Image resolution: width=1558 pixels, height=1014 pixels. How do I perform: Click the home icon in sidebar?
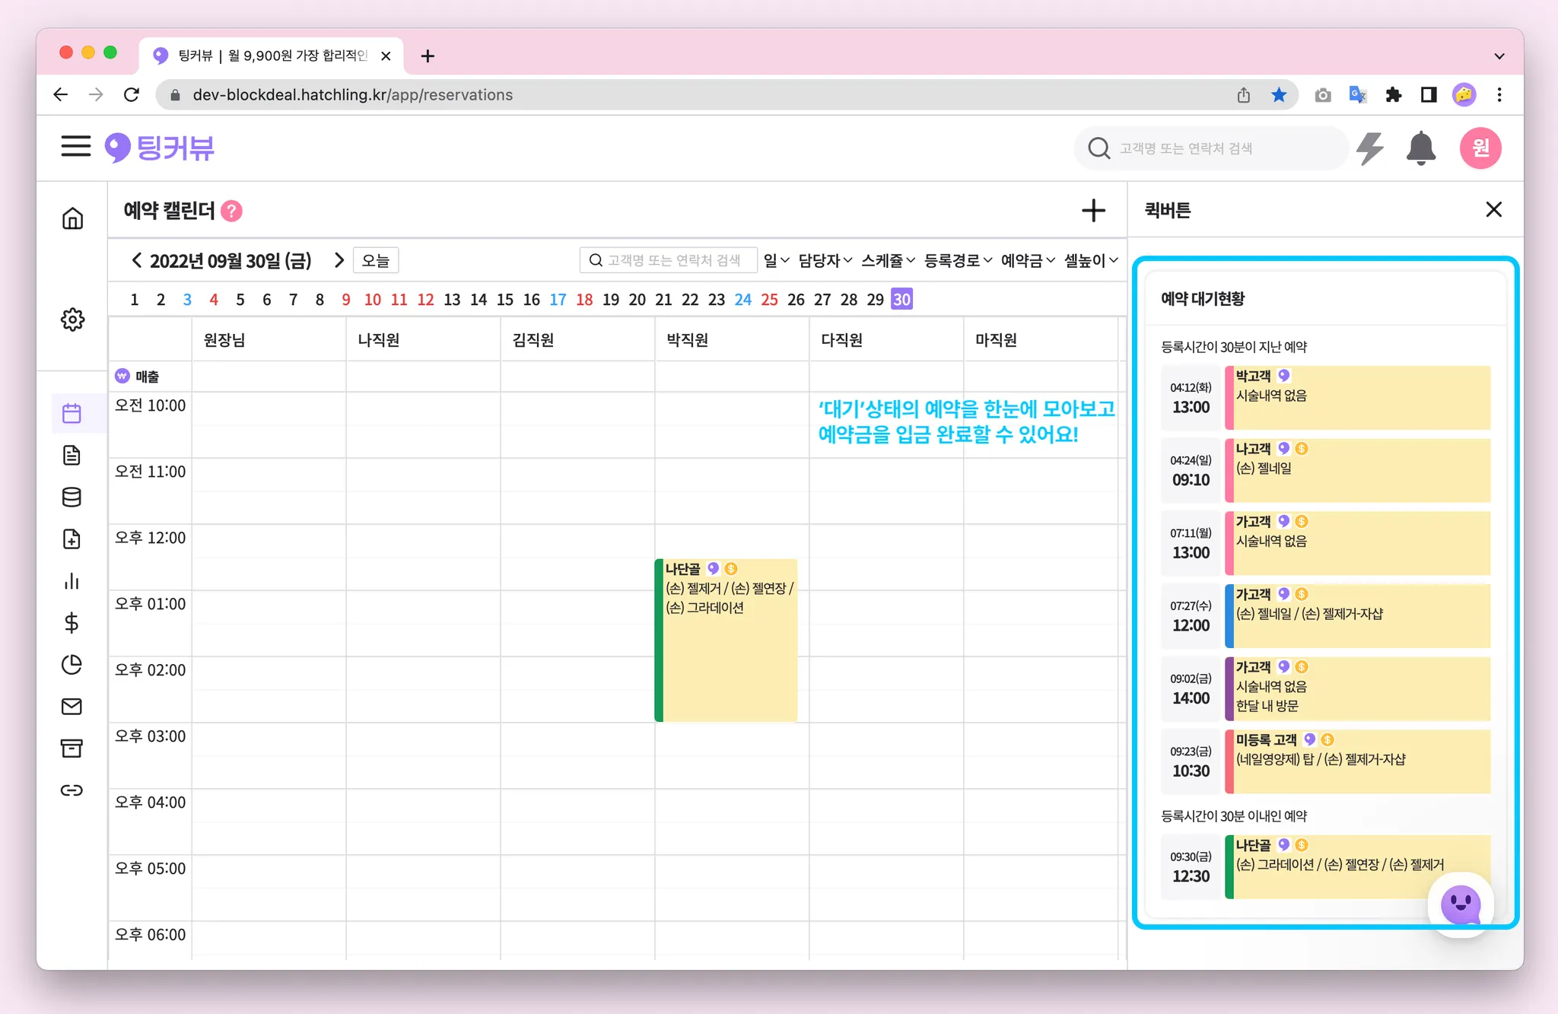(x=72, y=218)
